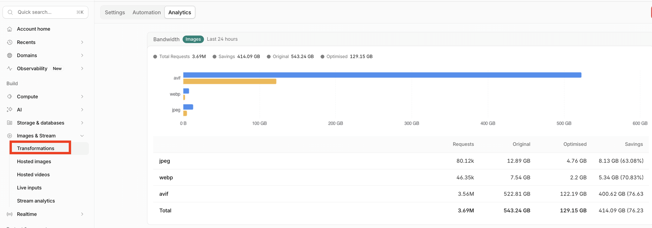
Task: Select the webp table row label
Action: click(x=166, y=178)
